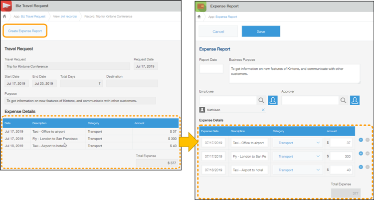
Task: Remove the Fly - London to San Francisco row
Action: point(368,153)
